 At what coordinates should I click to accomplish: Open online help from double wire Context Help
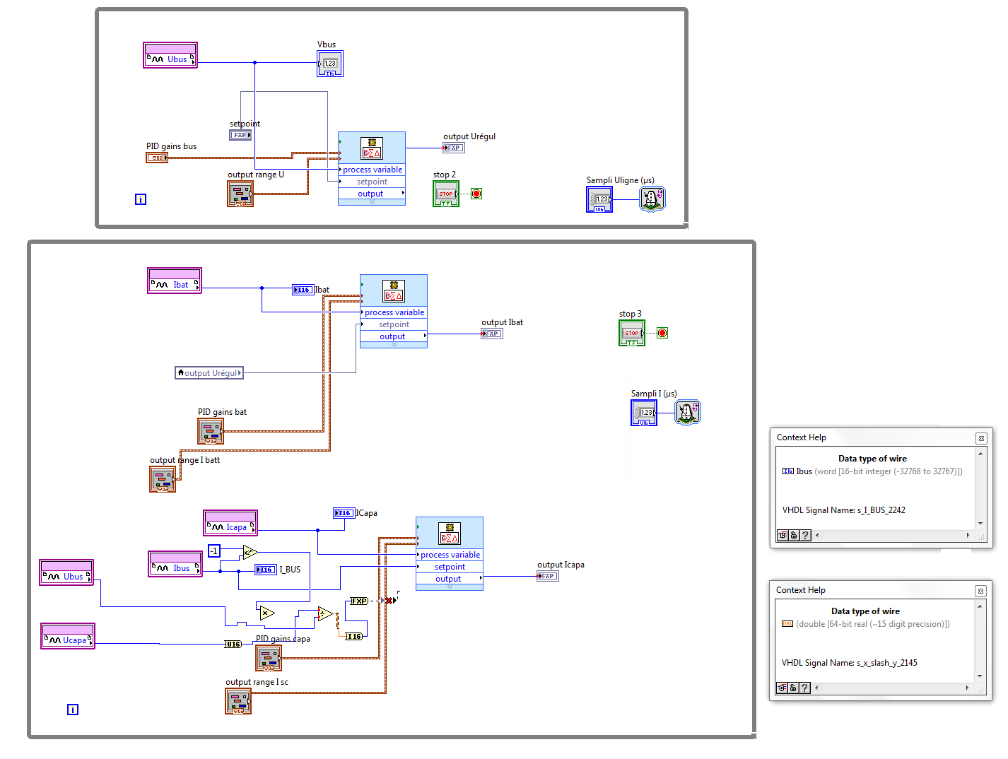tap(804, 688)
